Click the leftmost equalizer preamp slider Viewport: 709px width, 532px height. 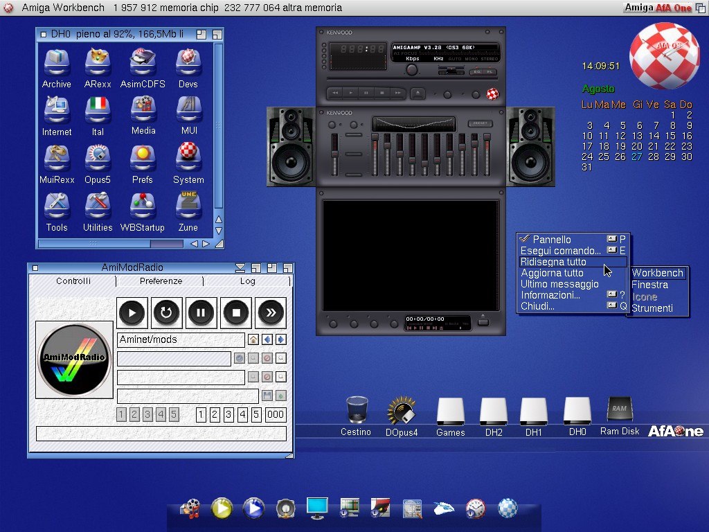click(335, 152)
